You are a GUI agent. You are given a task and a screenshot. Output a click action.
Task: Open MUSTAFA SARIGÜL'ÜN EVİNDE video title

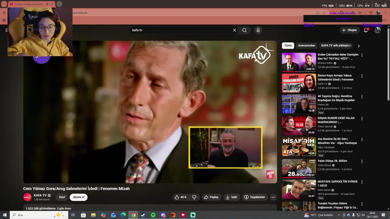pyautogui.click(x=338, y=183)
